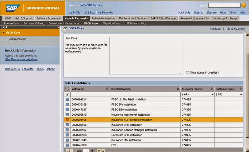Click the top Search input field
249x152 pixels.
coord(224,5)
